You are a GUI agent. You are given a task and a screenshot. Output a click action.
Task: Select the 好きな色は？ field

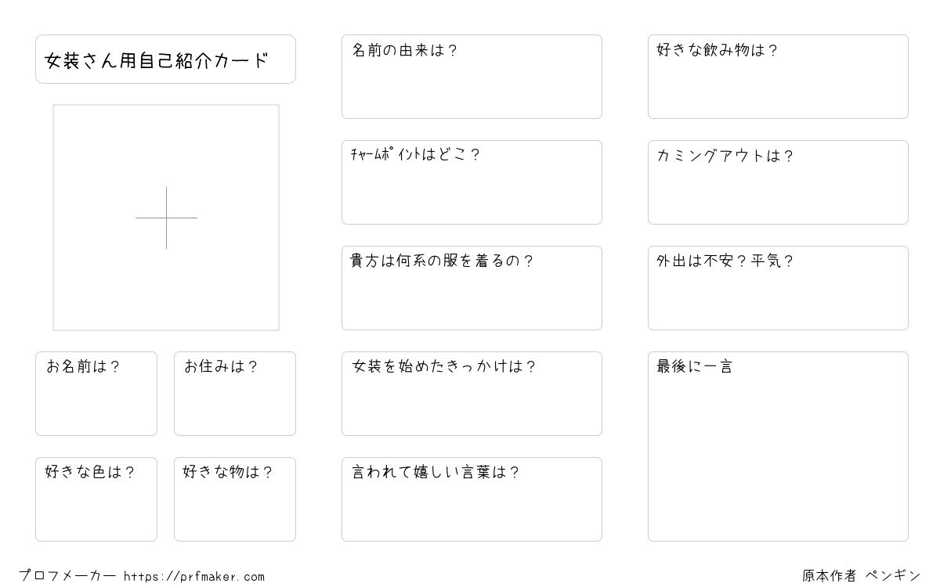[96, 499]
